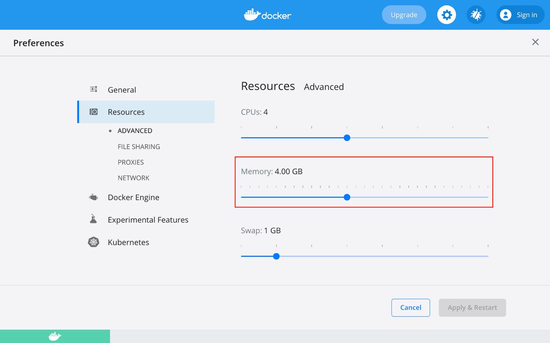Click the Experimental Features flask icon
The height and width of the screenshot is (343, 550).
tap(93, 219)
